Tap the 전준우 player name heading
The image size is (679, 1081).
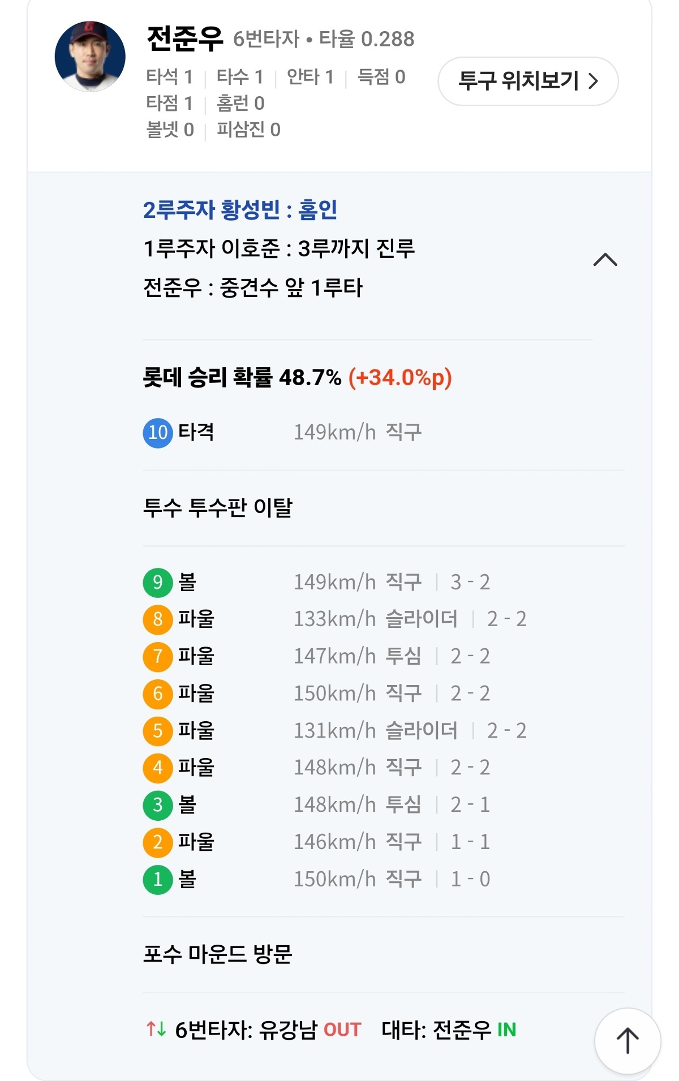tap(185, 39)
